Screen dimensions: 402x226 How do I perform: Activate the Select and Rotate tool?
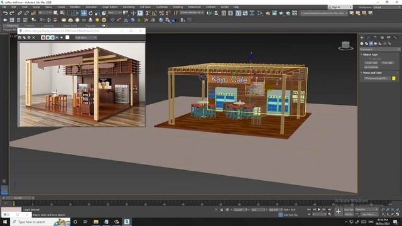tap(90, 13)
